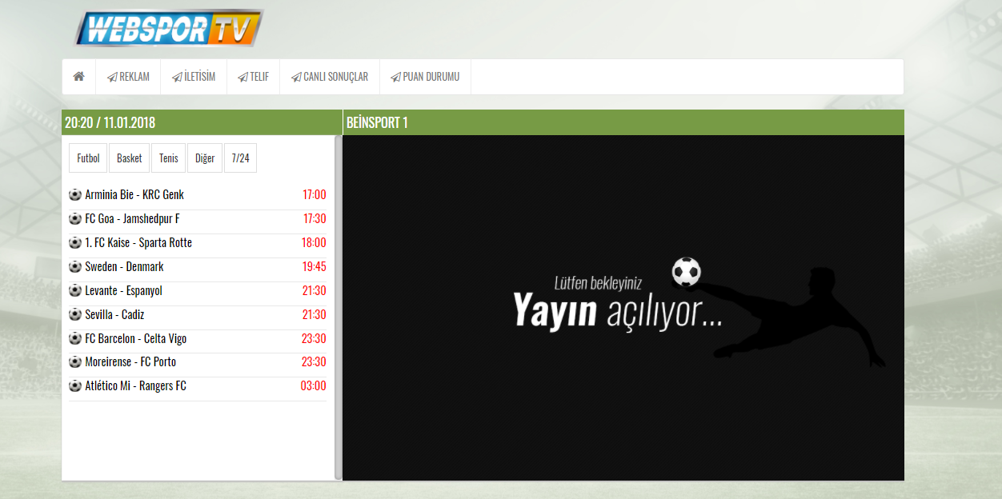Open the PUAN DURUMU menu item
The image size is (1002, 499).
425,77
